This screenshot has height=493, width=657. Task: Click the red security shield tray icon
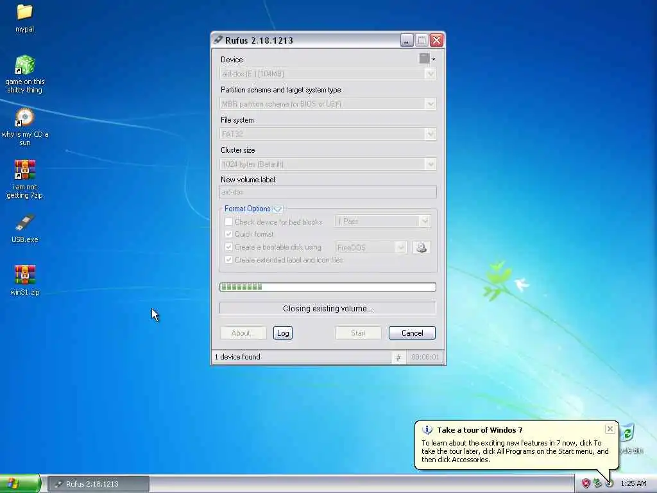586,483
